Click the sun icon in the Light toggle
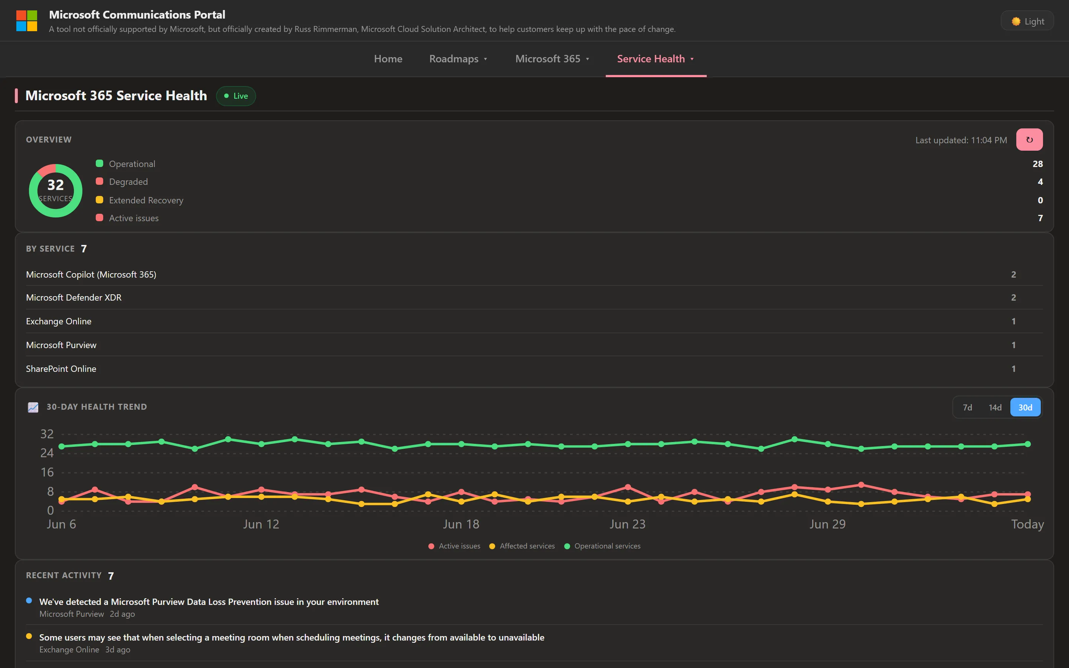This screenshot has width=1069, height=668. 1016,21
